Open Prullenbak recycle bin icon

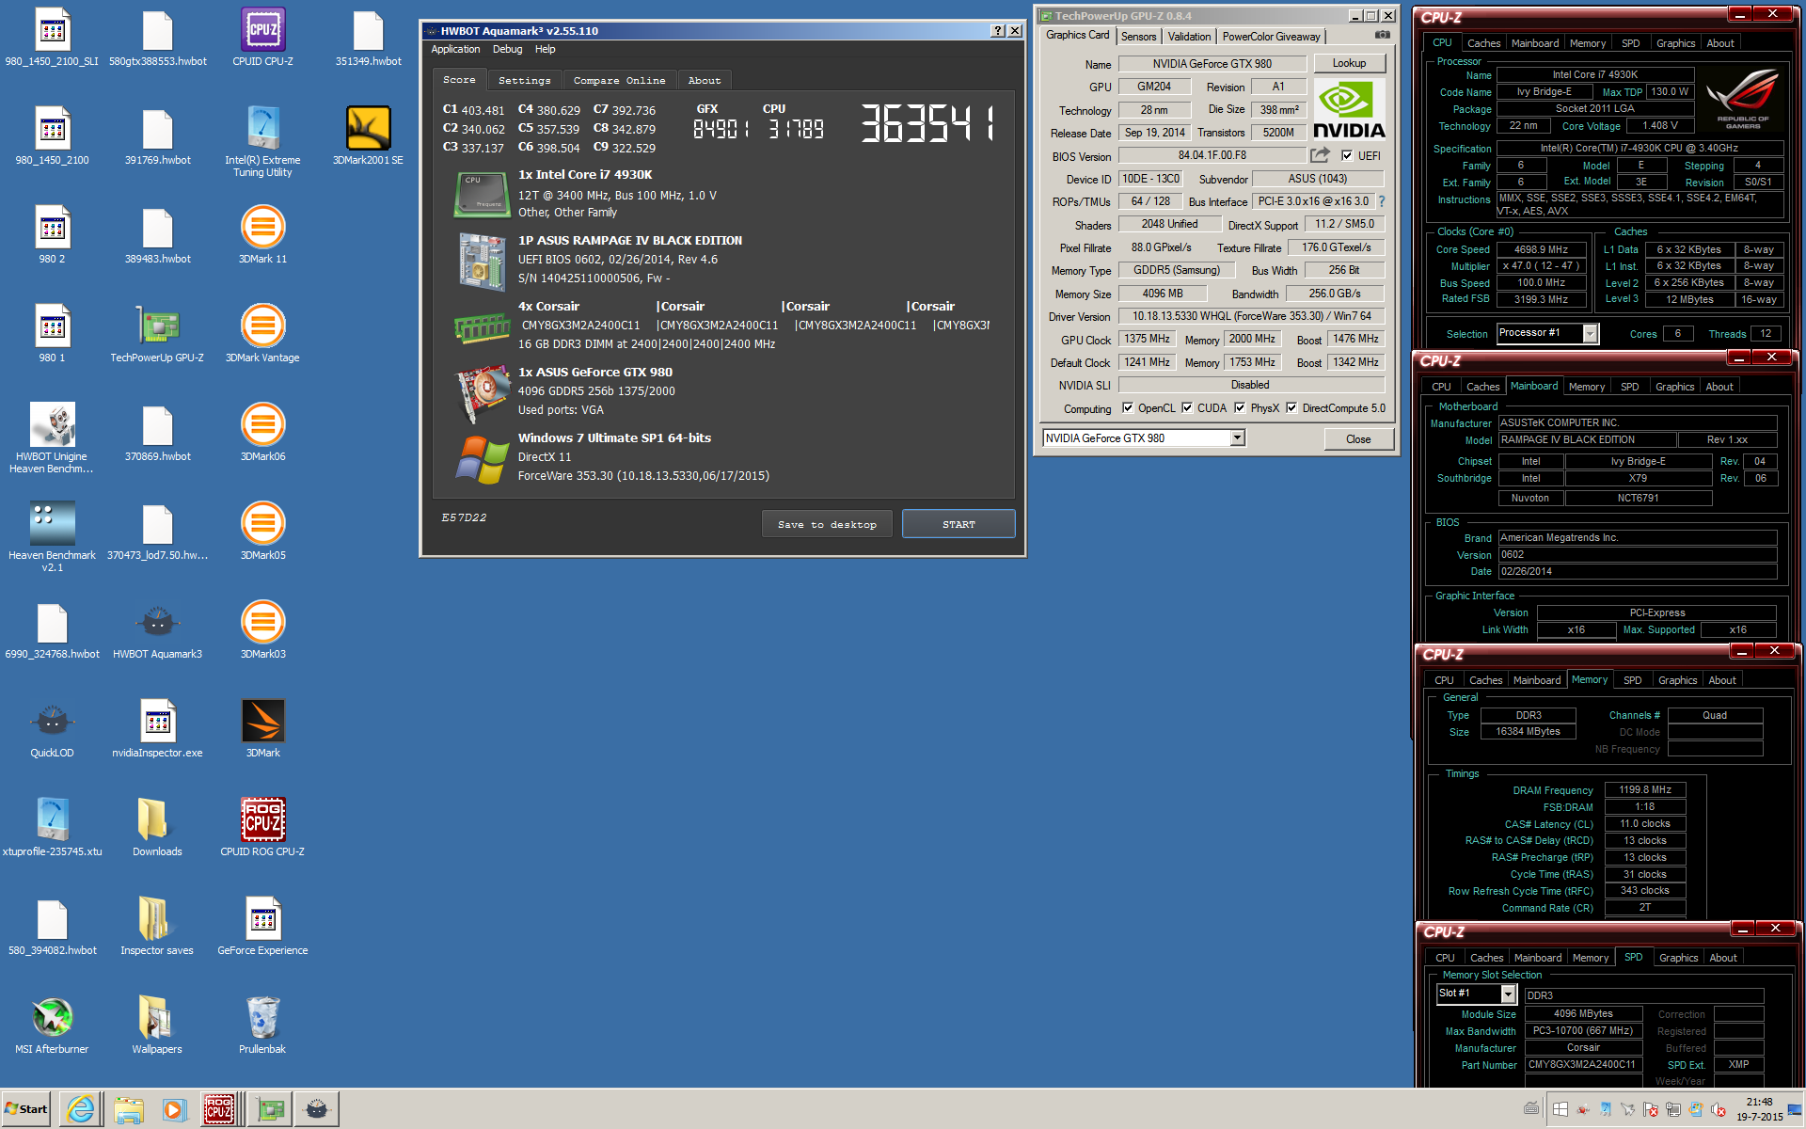click(262, 1026)
